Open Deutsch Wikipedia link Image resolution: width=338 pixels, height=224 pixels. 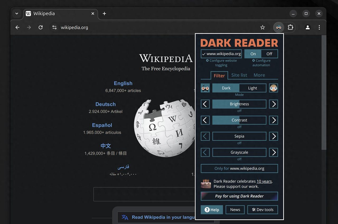pyautogui.click(x=106, y=104)
